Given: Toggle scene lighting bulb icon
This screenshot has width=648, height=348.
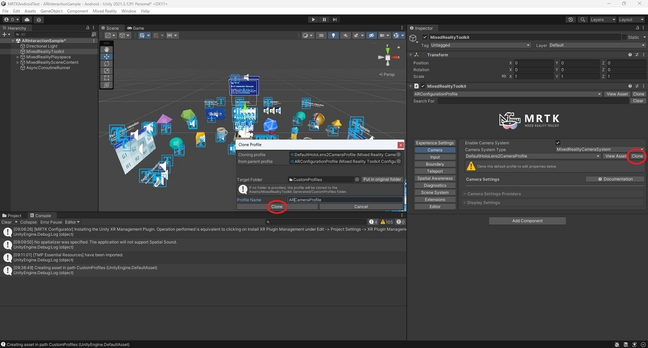Looking at the screenshot, I should [333, 36].
